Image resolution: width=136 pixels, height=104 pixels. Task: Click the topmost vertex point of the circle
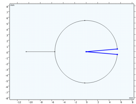(x=85, y=20)
